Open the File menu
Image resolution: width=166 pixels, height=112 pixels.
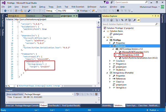[3, 7]
